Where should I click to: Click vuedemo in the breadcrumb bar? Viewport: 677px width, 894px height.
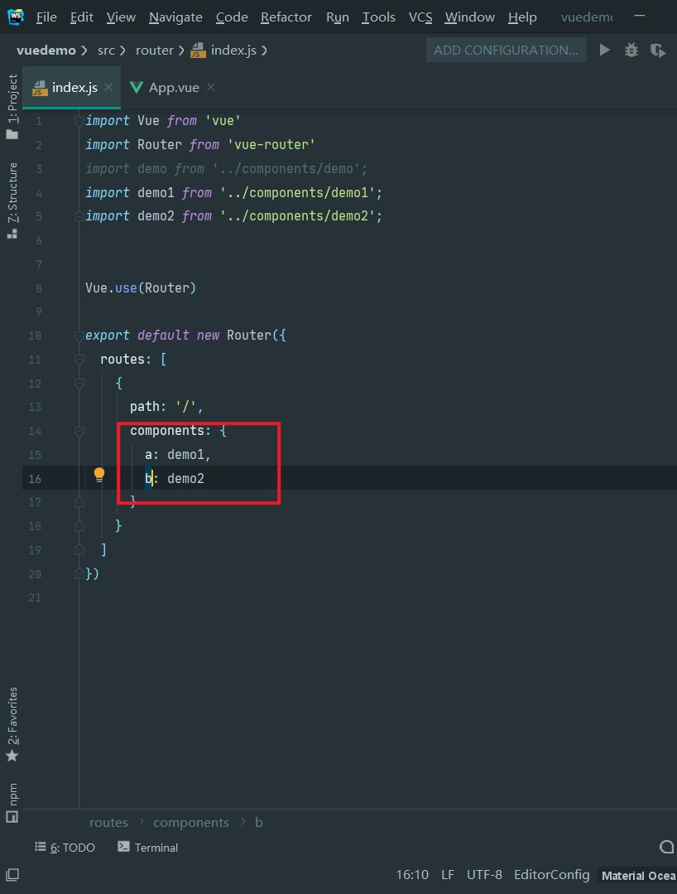coord(46,51)
